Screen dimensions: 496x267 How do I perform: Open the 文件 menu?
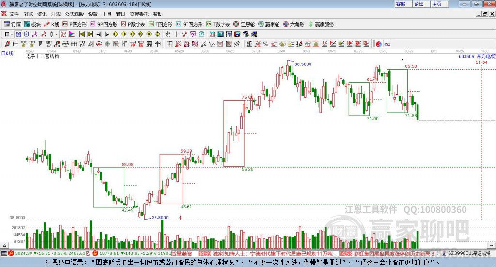coord(14,14)
